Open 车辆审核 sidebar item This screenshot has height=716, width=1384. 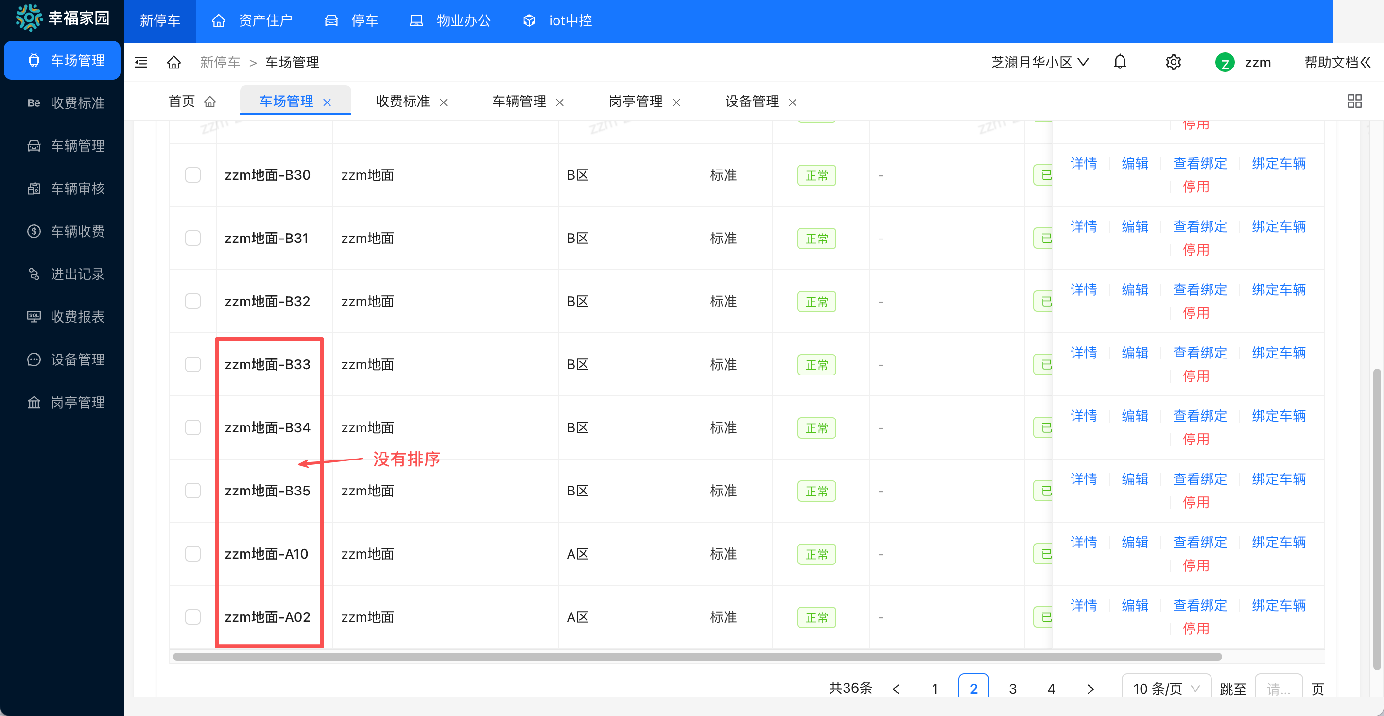(x=62, y=188)
